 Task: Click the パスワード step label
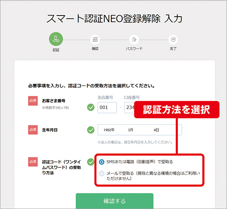(x=134, y=49)
